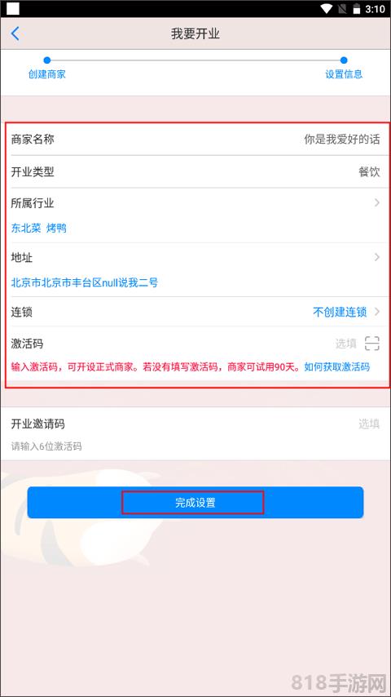Tap the 北京市丰台区 address text
Image resolution: width=391 pixels, height=697 pixels.
pyautogui.click(x=85, y=282)
